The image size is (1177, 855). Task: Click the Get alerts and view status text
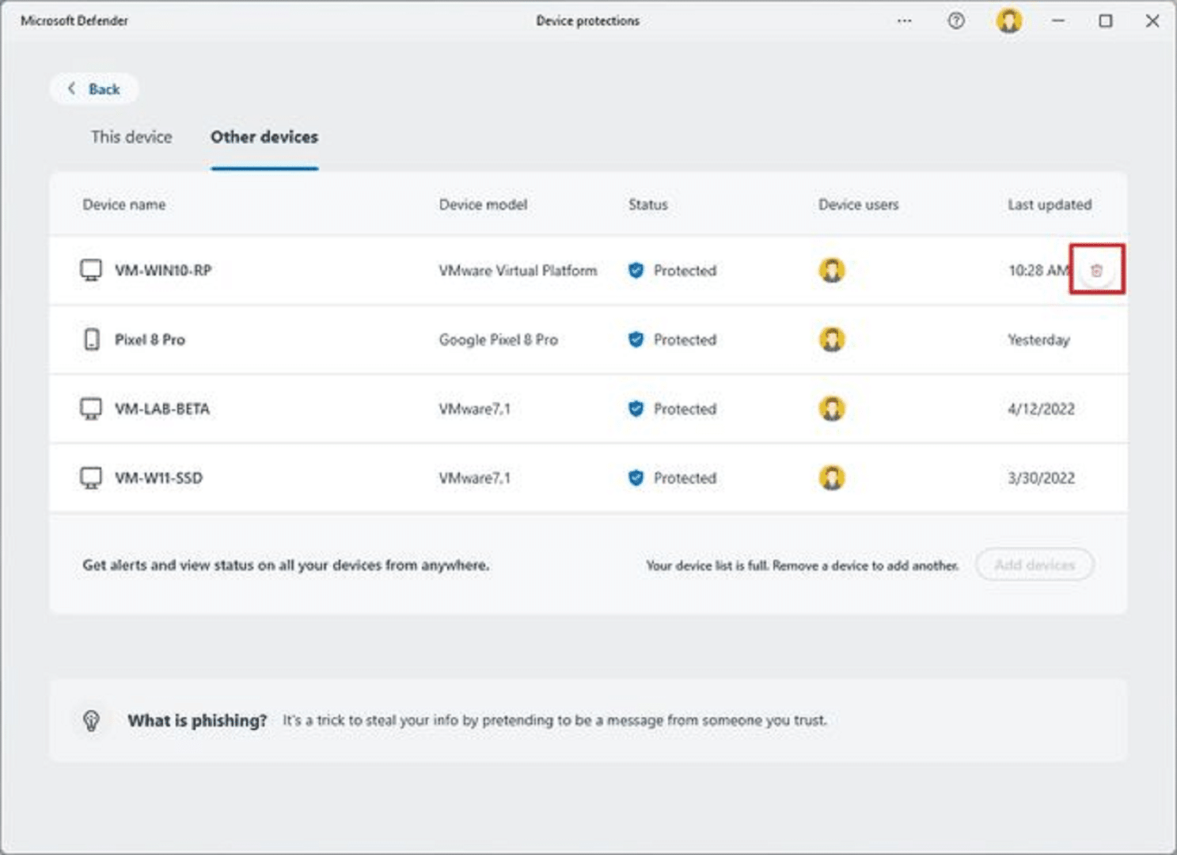point(286,565)
